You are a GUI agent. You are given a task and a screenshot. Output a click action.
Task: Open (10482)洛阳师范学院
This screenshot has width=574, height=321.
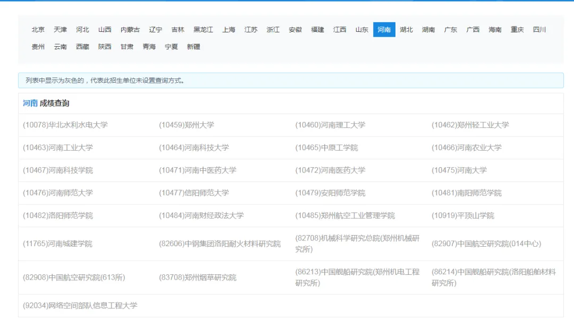(x=58, y=216)
